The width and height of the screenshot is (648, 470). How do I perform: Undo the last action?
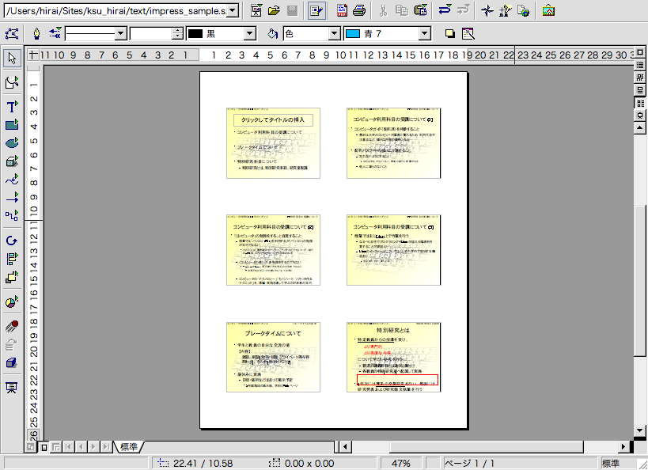point(445,10)
